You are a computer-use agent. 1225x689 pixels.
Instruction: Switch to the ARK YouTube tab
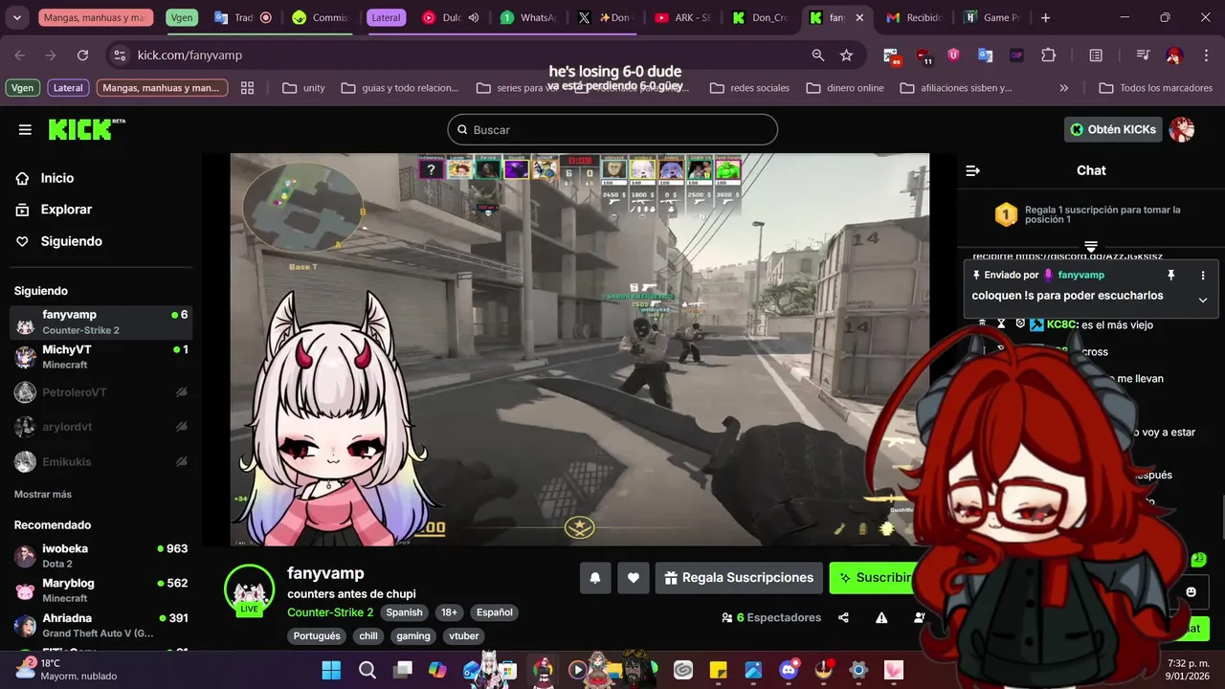coord(683,17)
